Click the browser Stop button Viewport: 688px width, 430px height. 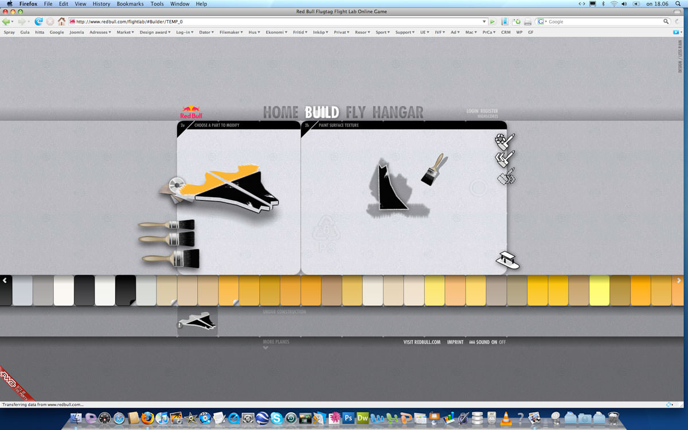click(50, 22)
